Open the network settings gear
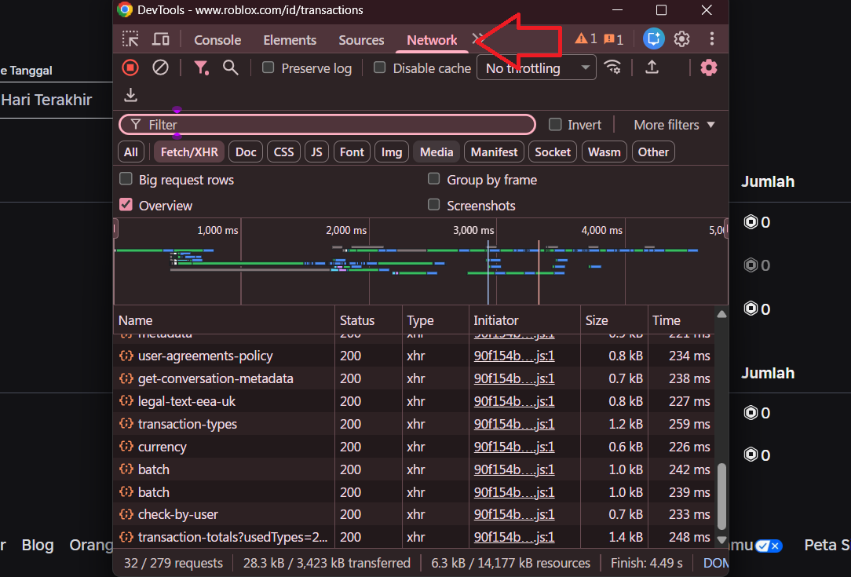Screen dimensions: 851x577 pyautogui.click(x=708, y=68)
